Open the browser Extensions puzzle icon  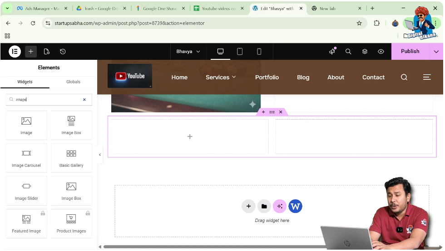(376, 23)
